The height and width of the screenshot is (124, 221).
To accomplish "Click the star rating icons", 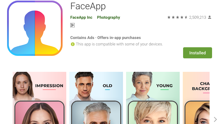I will [x=178, y=17].
